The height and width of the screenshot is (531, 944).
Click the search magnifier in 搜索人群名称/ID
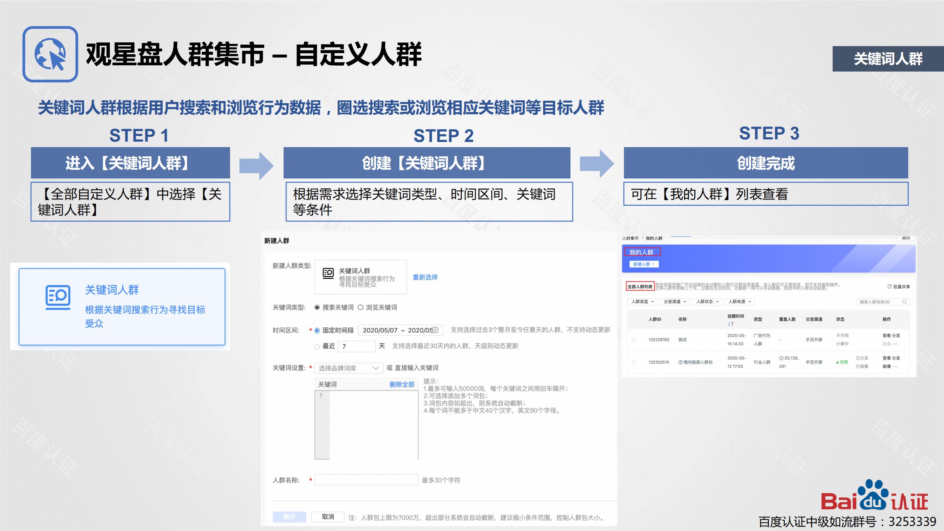(904, 302)
